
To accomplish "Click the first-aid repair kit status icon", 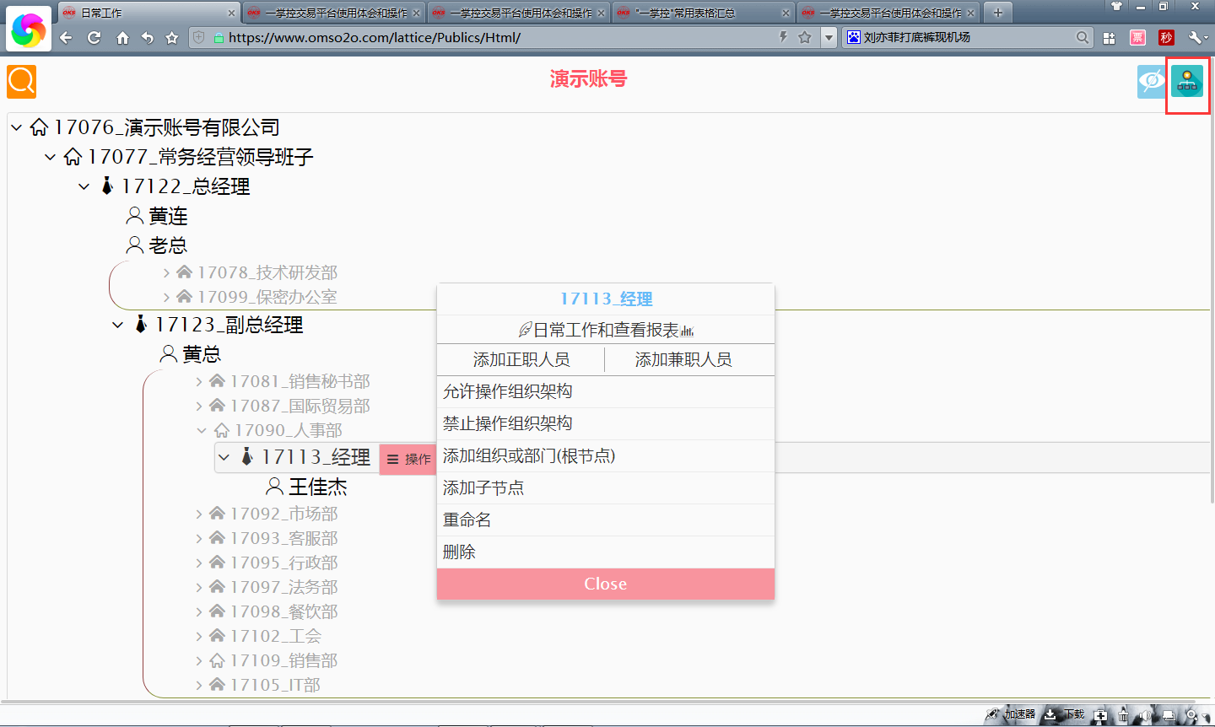I will (1100, 715).
